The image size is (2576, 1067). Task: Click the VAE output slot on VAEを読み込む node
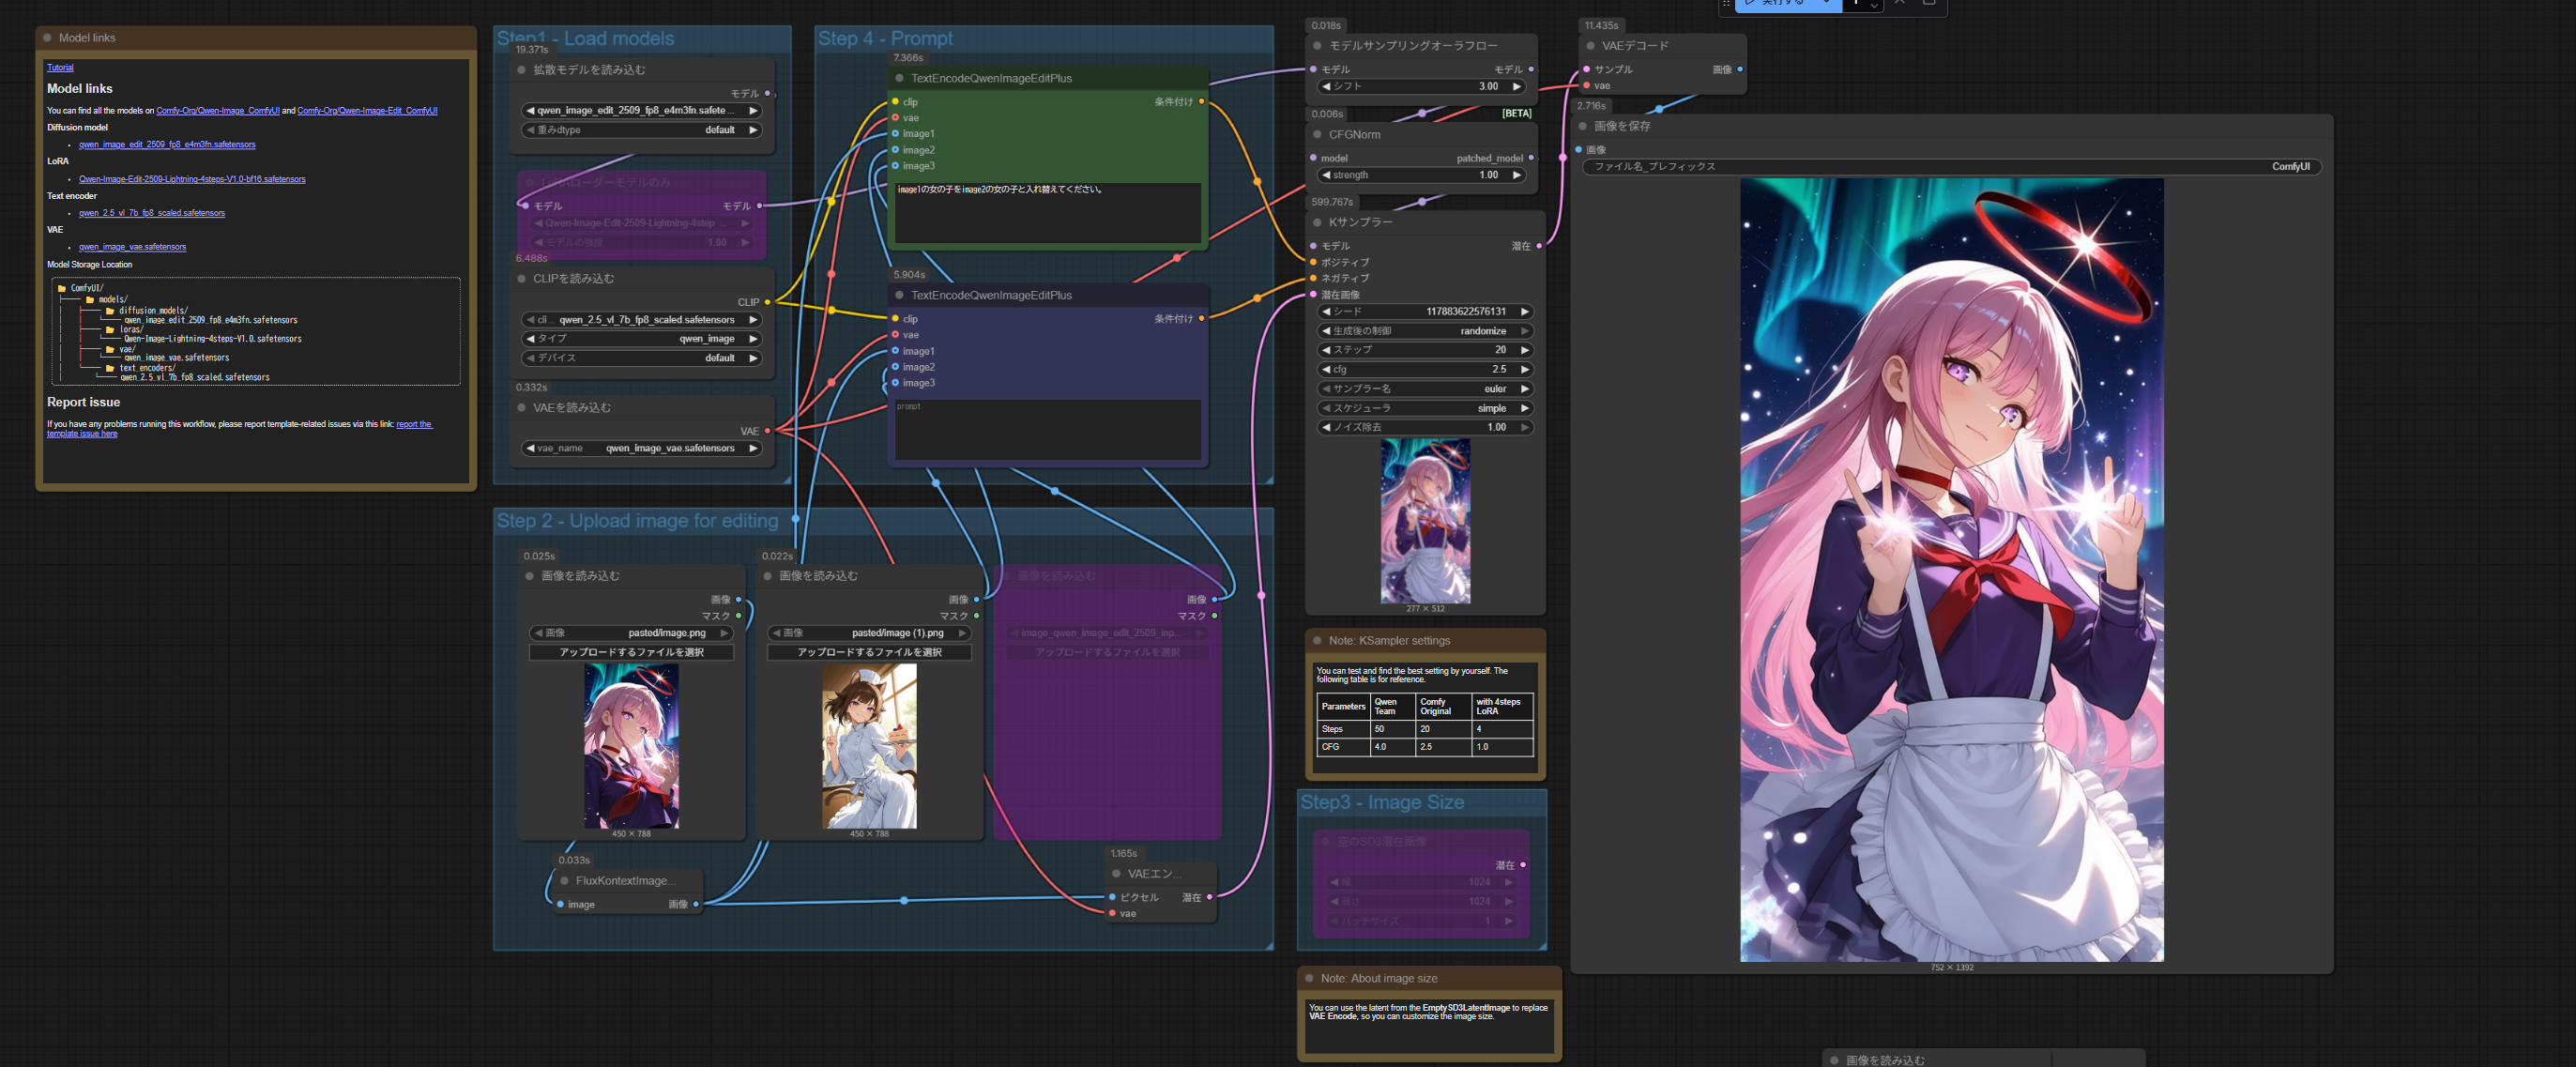click(767, 431)
